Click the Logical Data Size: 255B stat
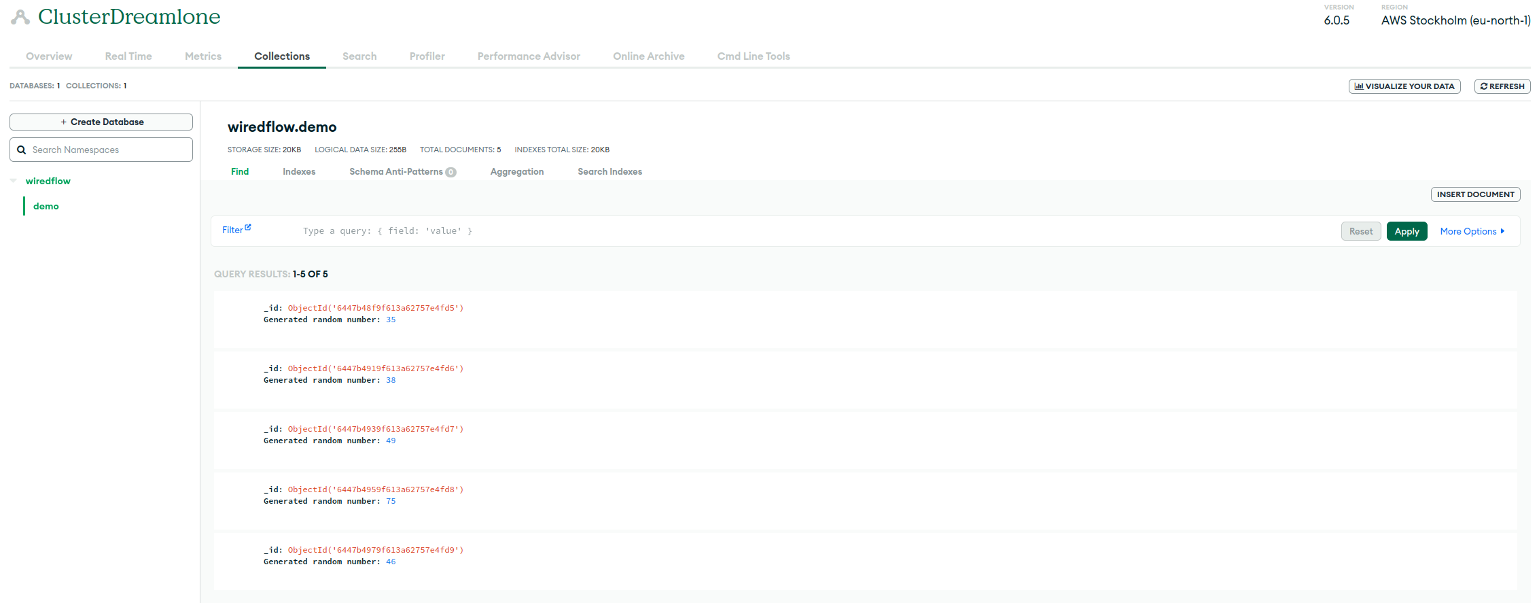 [x=360, y=150]
